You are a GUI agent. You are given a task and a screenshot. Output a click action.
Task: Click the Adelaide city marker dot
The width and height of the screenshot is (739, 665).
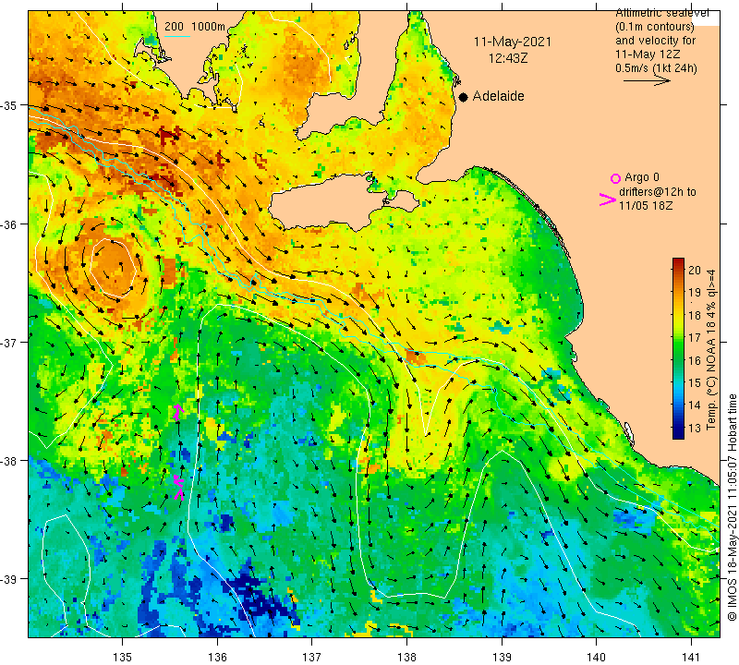tap(464, 97)
